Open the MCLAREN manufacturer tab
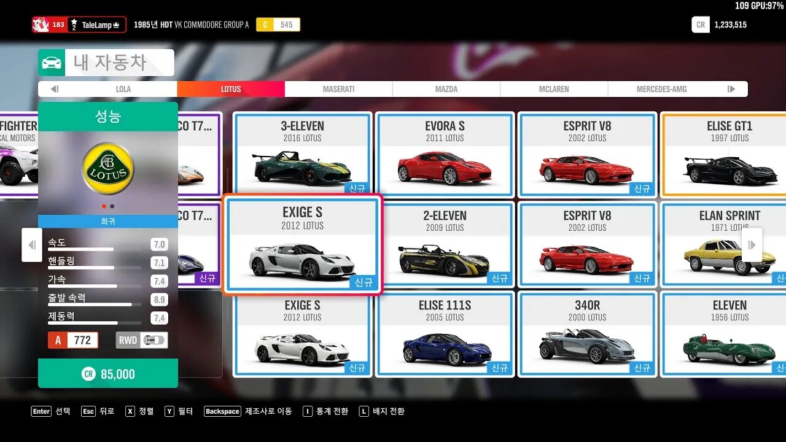The image size is (786, 442). click(554, 89)
